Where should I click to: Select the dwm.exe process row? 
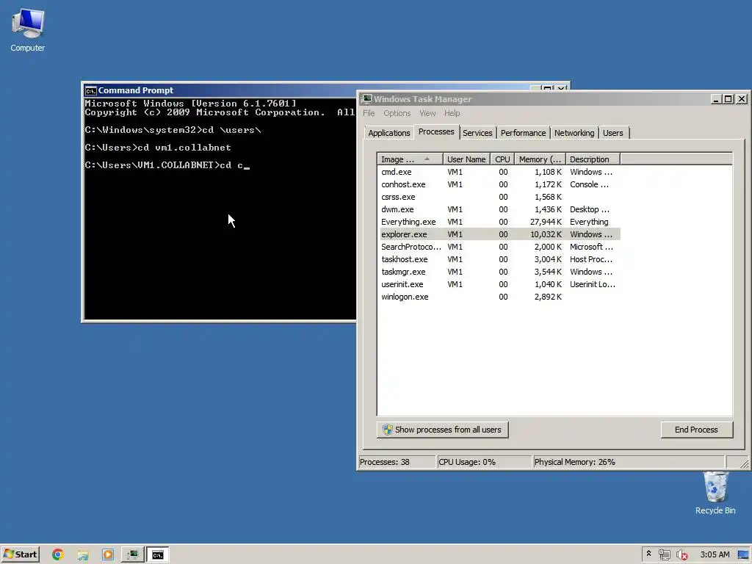pyautogui.click(x=499, y=209)
